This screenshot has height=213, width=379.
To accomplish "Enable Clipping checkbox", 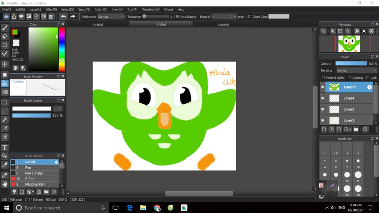I will tap(349, 78).
